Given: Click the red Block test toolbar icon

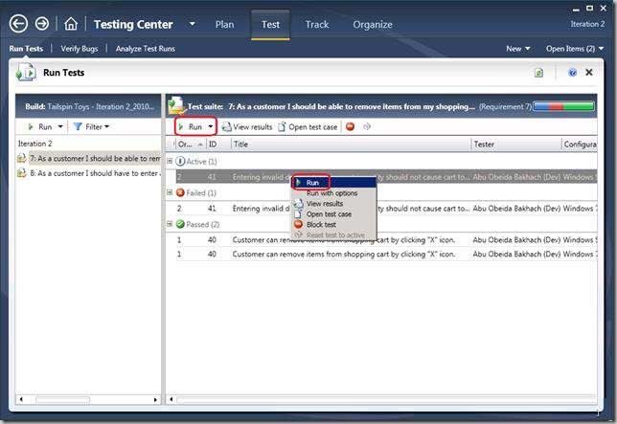Looking at the screenshot, I should [350, 126].
